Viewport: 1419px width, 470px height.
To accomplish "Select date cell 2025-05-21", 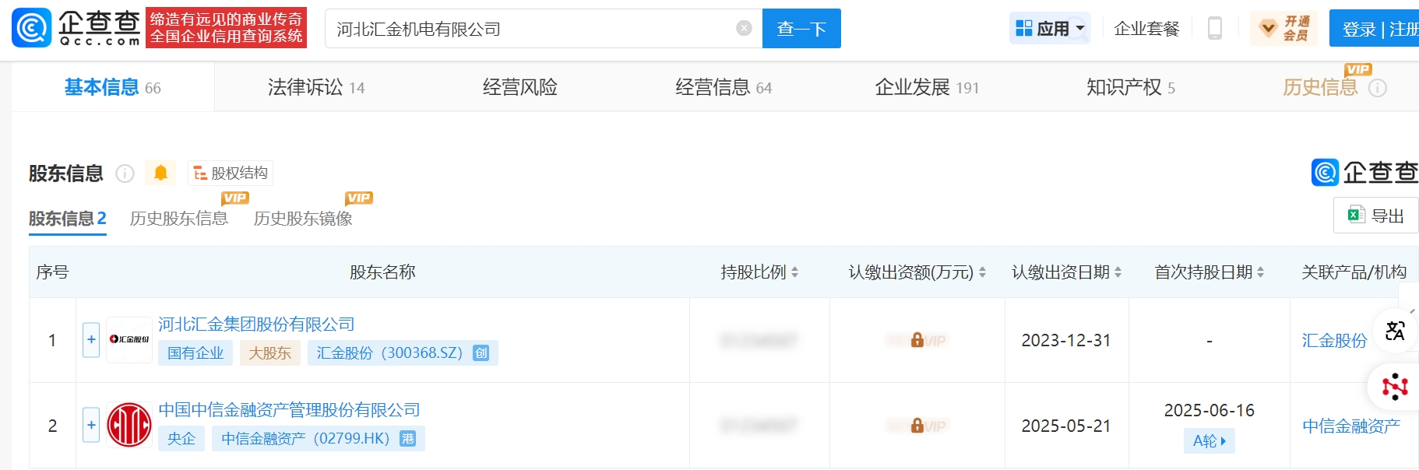I will tap(1066, 426).
